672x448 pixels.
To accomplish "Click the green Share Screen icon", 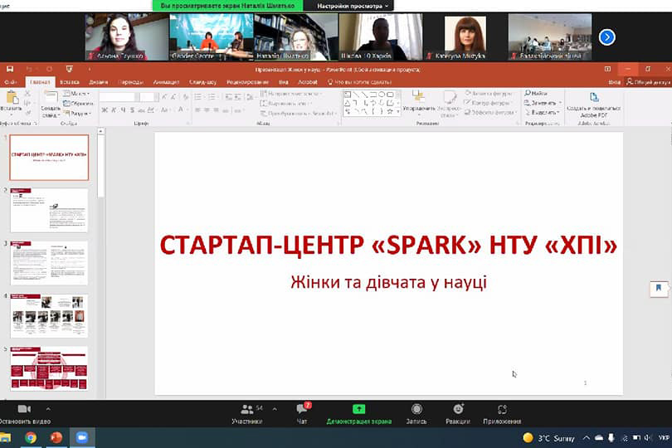I will tap(358, 409).
